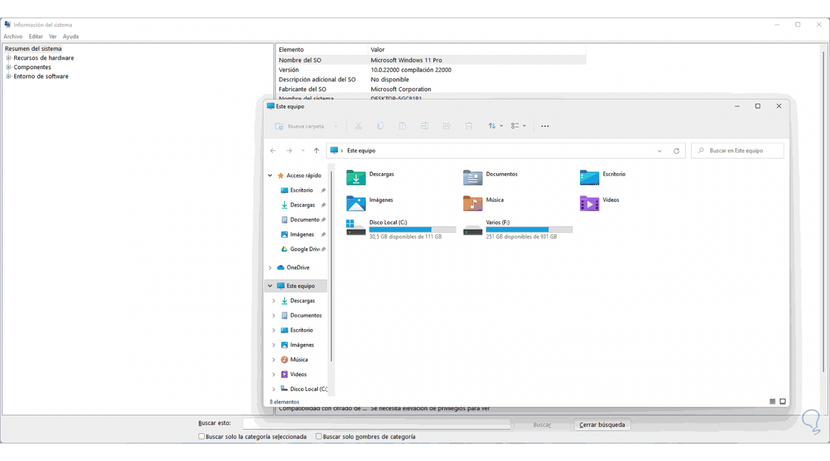Select pinned Descargas under Acceso rápido
Viewport: 830px width, 461px height.
click(302, 205)
